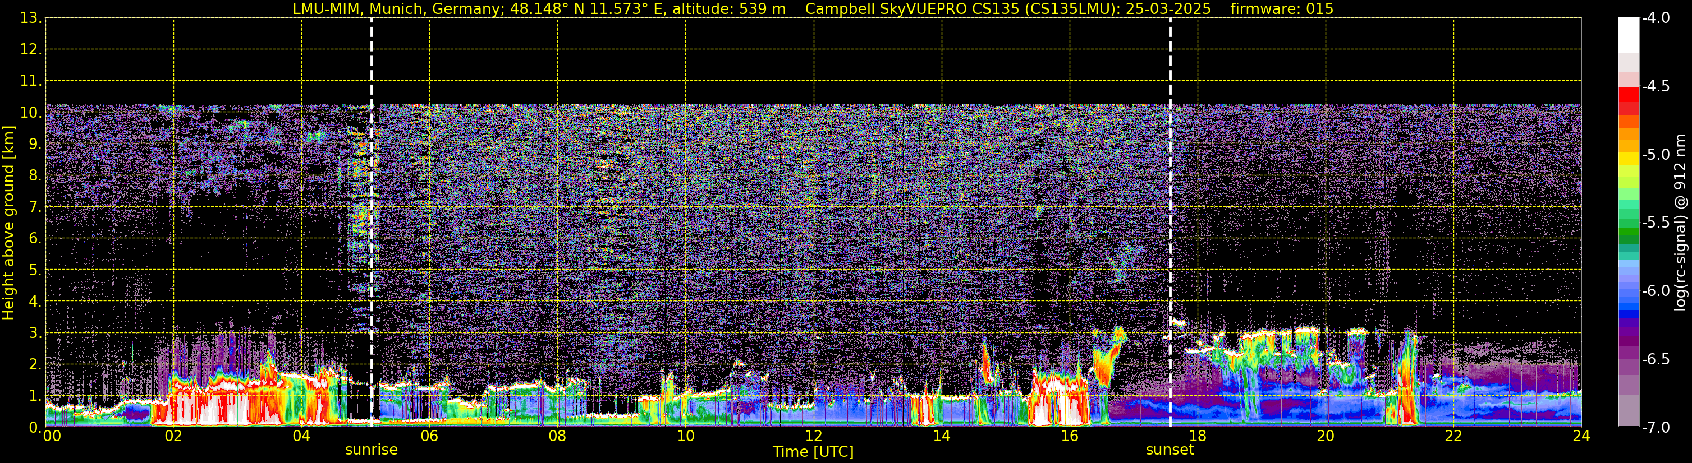The image size is (1692, 463).
Task: Click the '08' time axis label
Action: click(558, 436)
